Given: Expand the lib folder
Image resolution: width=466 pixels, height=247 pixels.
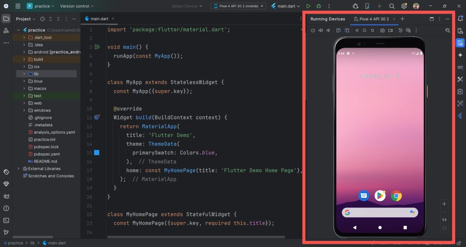Looking at the screenshot, I should pyautogui.click(x=24, y=74).
